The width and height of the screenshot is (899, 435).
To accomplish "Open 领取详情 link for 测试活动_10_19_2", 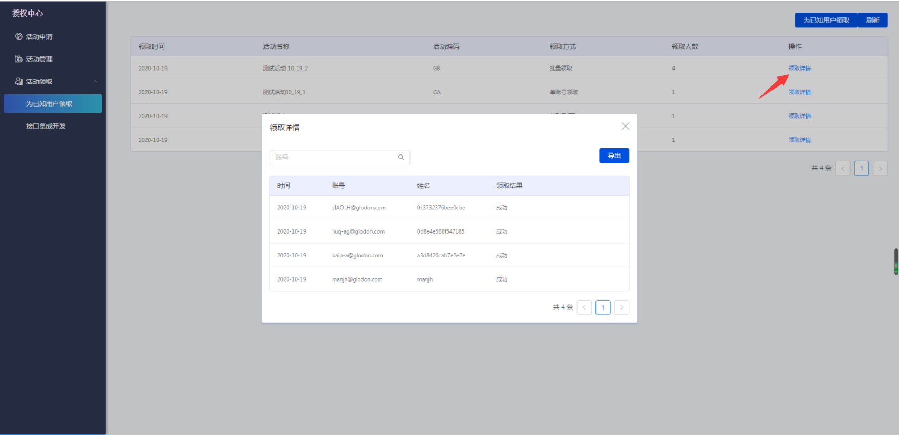I will point(799,69).
